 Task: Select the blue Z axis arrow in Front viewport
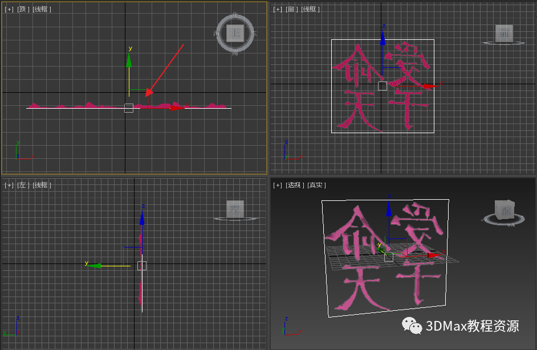coord(383,38)
